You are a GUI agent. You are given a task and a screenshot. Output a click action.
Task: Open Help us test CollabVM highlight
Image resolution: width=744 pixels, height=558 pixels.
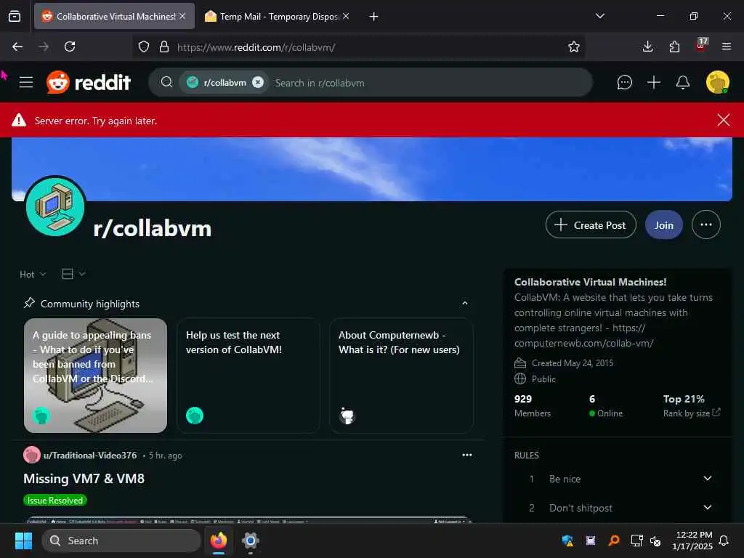pos(248,376)
